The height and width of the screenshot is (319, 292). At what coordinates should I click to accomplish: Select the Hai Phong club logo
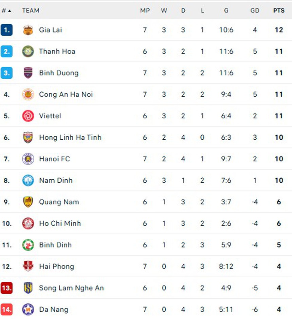[28, 266]
